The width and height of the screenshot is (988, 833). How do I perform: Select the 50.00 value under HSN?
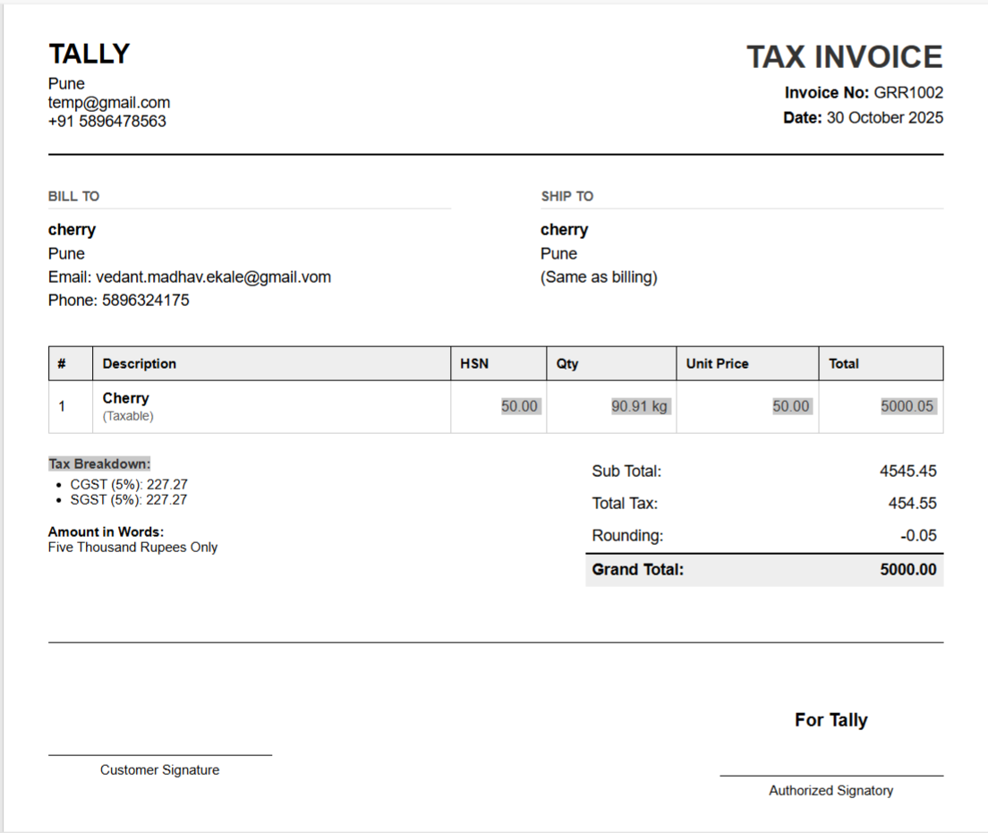coord(519,407)
